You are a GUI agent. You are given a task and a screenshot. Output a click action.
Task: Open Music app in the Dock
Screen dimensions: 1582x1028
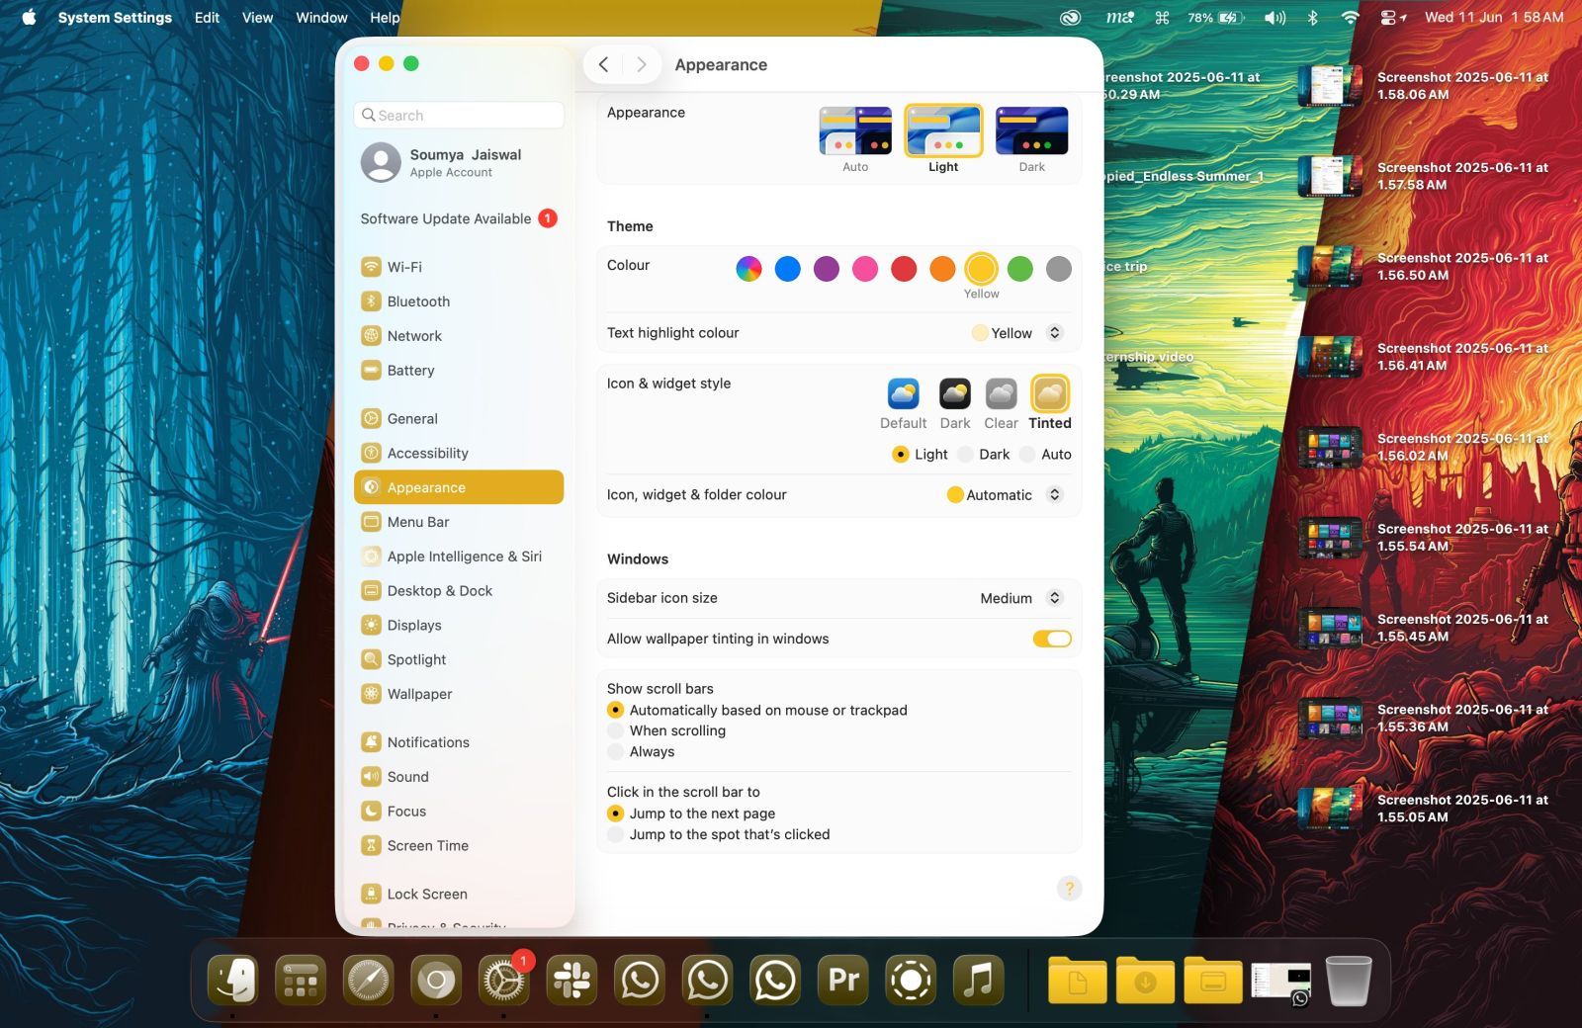978,981
